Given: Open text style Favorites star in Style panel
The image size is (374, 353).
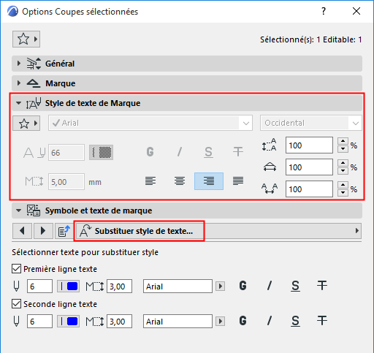Looking at the screenshot, I should coord(26,124).
